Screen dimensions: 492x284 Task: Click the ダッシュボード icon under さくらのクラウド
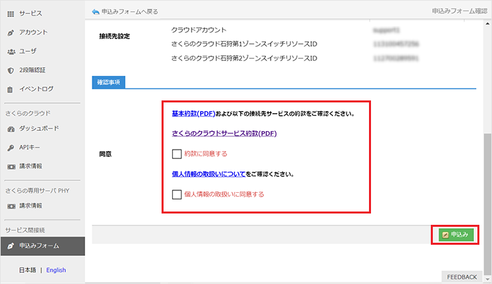(11, 128)
